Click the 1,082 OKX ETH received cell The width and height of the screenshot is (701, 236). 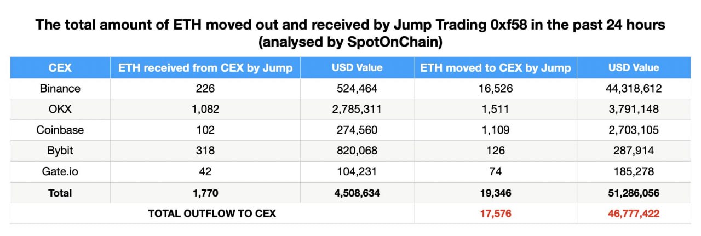[205, 109]
